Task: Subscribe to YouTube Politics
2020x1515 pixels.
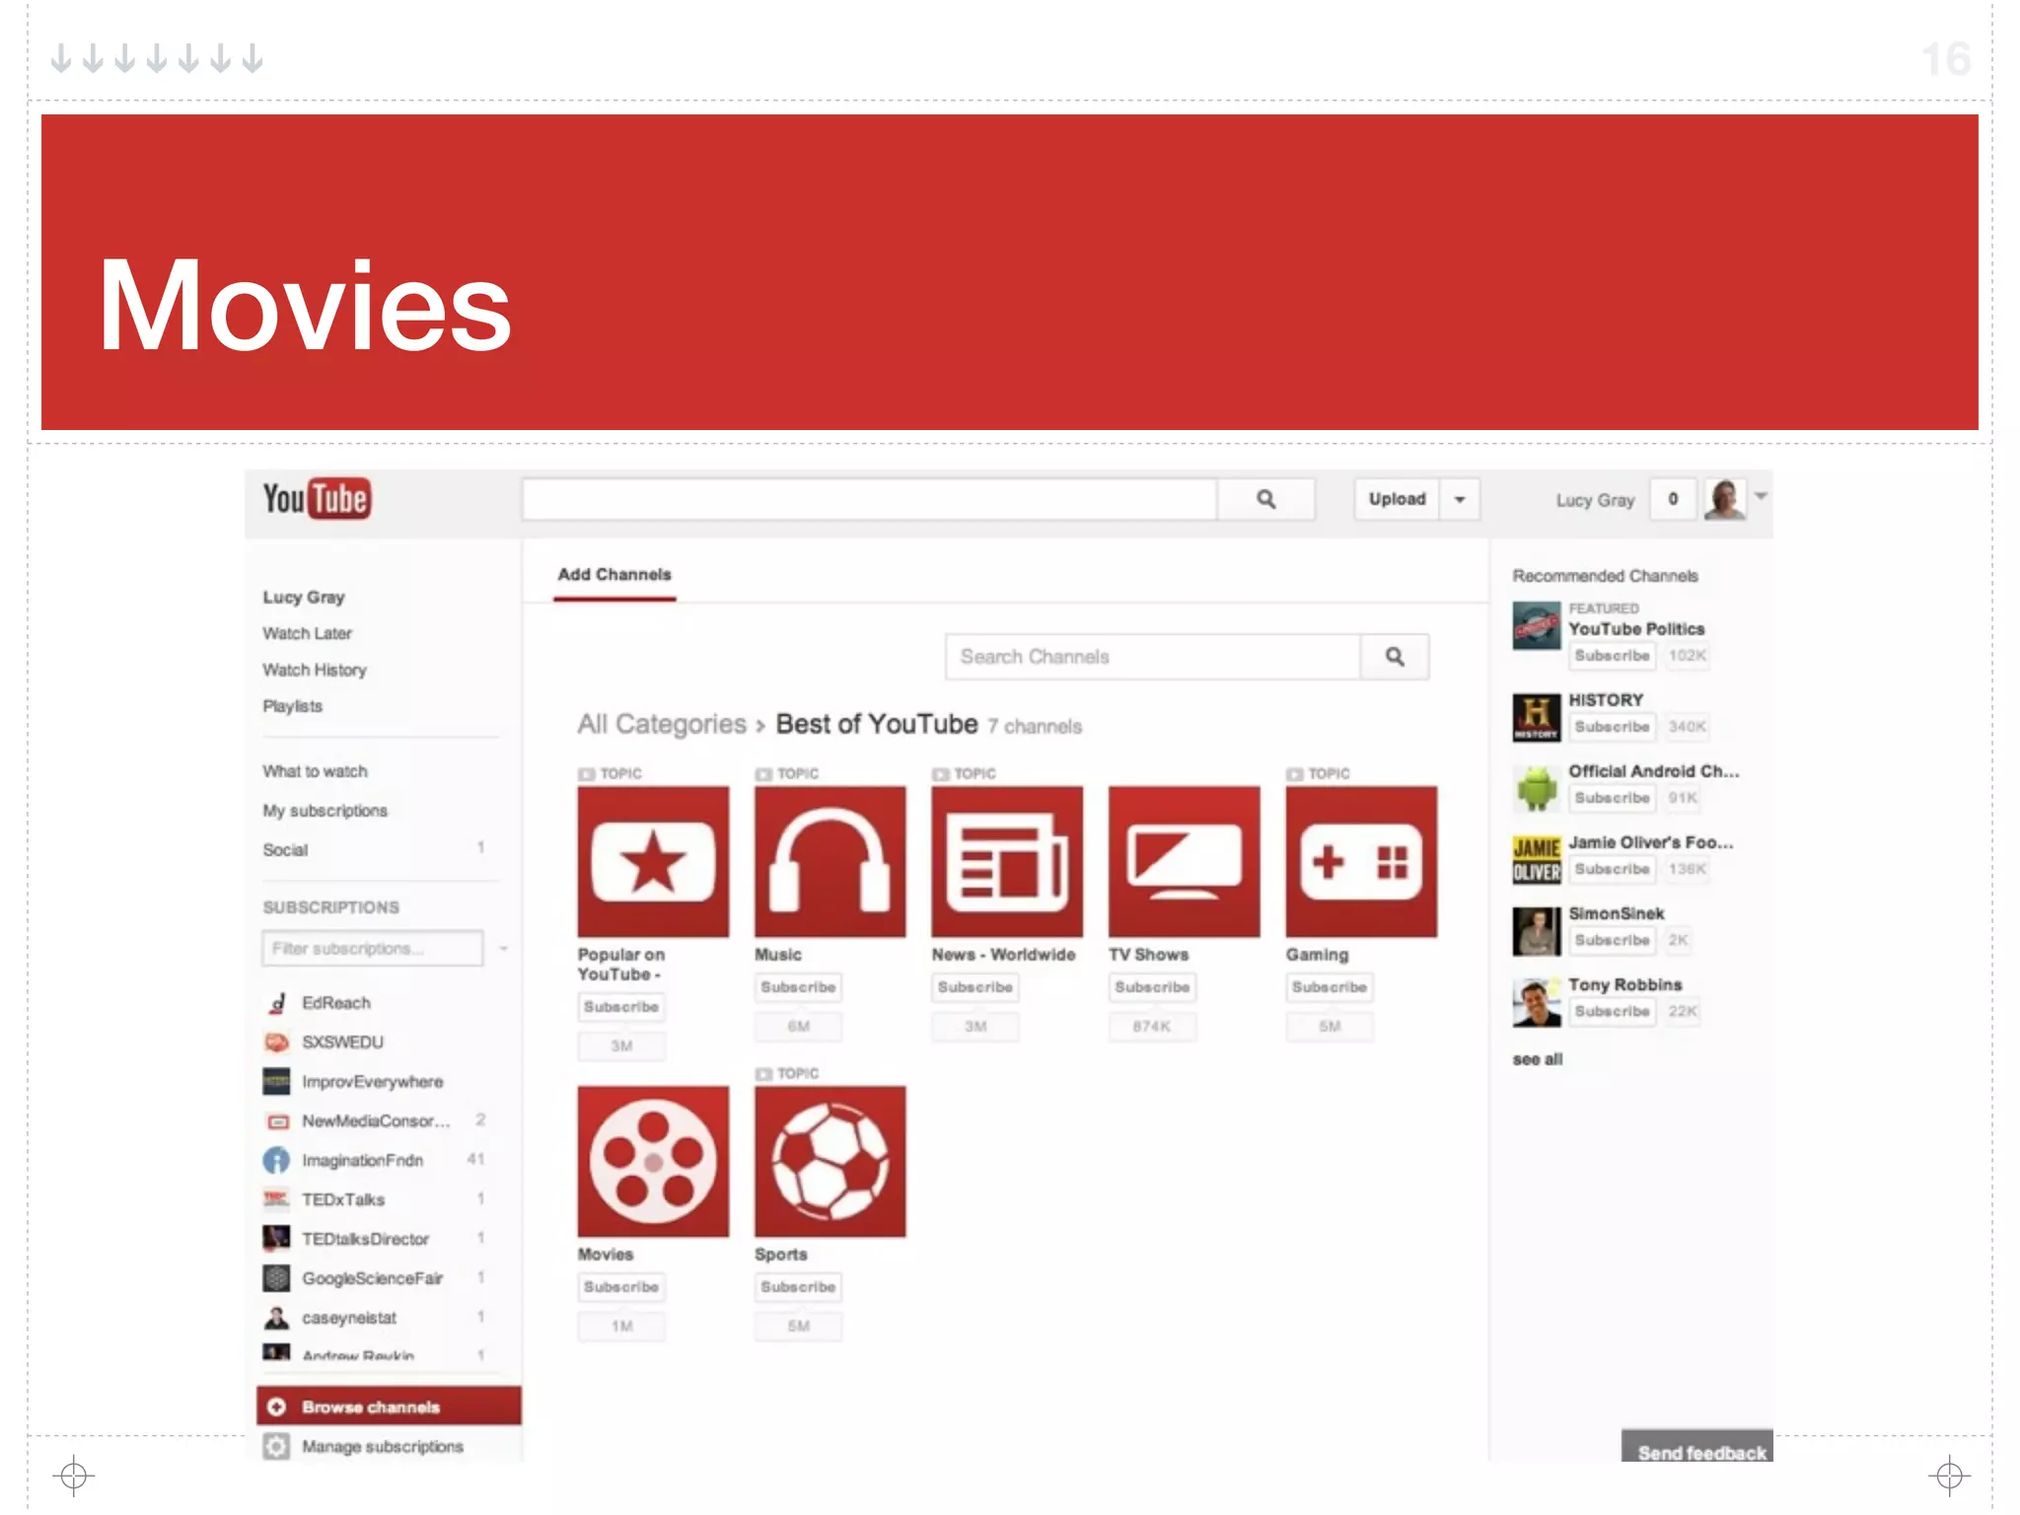Action: pyautogui.click(x=1612, y=656)
